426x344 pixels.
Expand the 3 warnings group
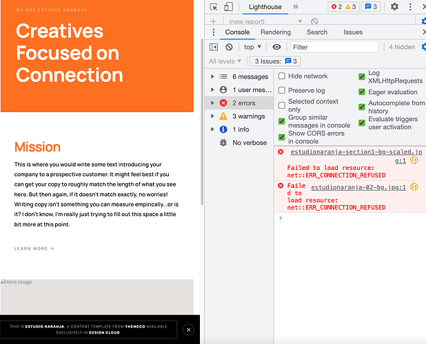pos(212,116)
